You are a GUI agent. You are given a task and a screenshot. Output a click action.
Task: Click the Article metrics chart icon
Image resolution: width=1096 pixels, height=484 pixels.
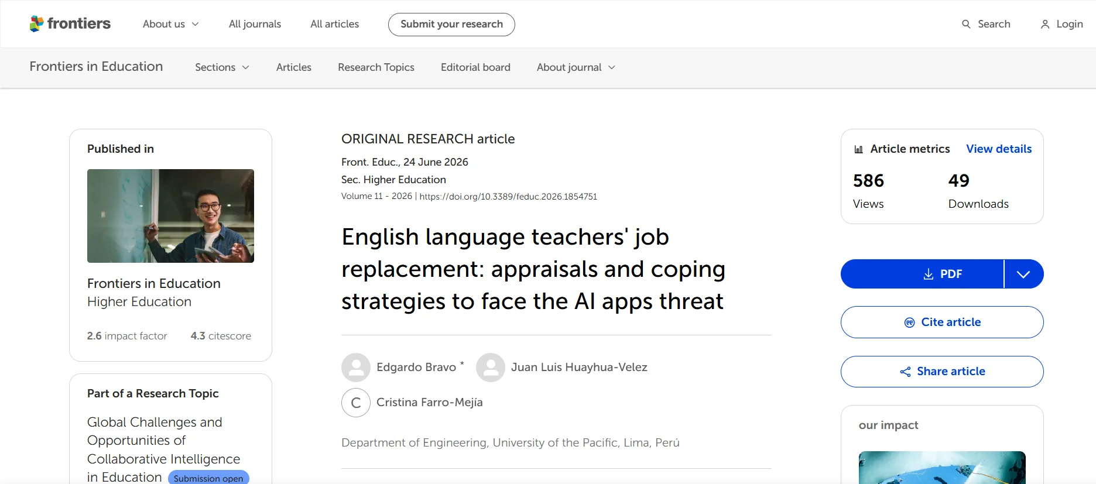[859, 149]
